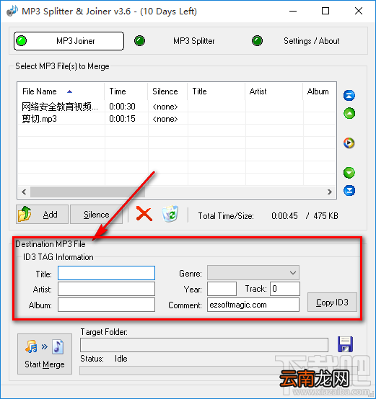This screenshot has width=376, height=399.
Task: Click the file list horizontal scrollbar thumb
Action: (87, 192)
